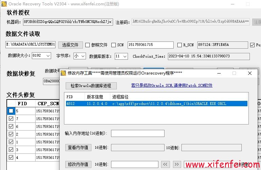
Task: Click the PID column header
Action: click(75, 97)
